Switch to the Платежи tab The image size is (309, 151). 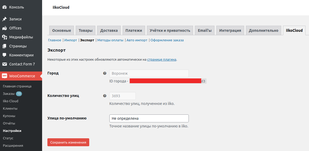point(134,30)
